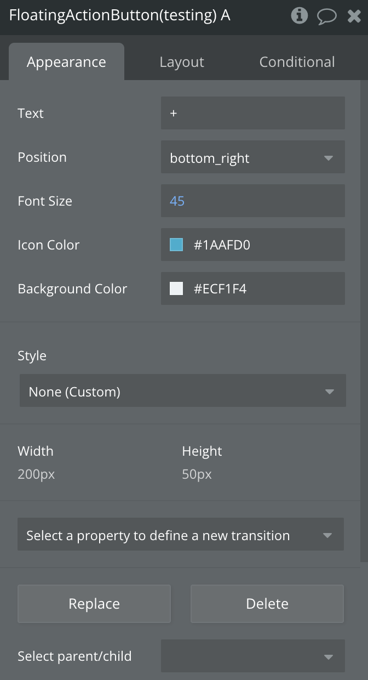The width and height of the screenshot is (368, 680).
Task: Edit the Font Size value 45
Action: tap(253, 201)
